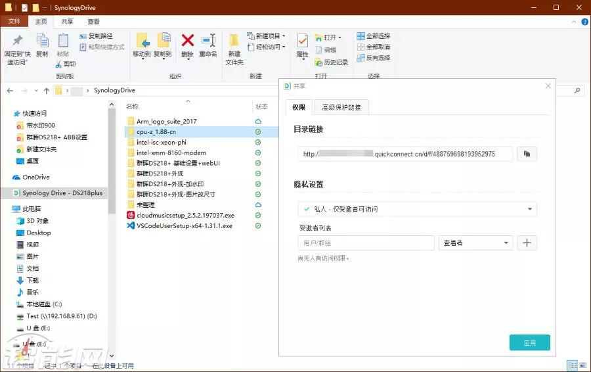Click the Cut (剪切) scissors icon
Screen dimensions: 591x372
(58, 64)
